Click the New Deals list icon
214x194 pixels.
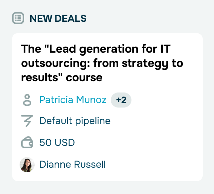[18, 18]
